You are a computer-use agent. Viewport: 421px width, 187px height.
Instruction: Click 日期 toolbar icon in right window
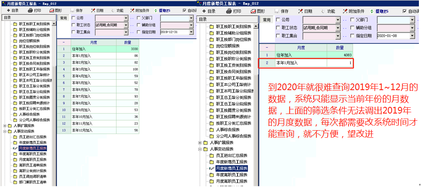pos(304,11)
